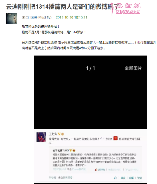Screen dimensions: 157x184
Task: Click the thumbs-up icon with 8556 likes
Action: click(x=96, y=169)
